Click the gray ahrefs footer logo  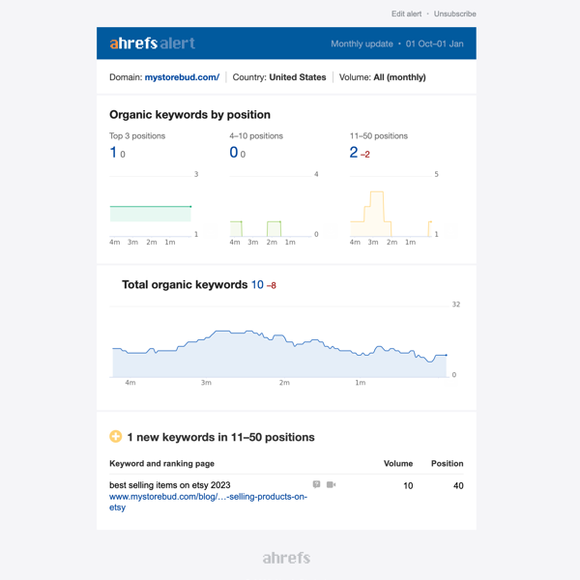click(286, 558)
